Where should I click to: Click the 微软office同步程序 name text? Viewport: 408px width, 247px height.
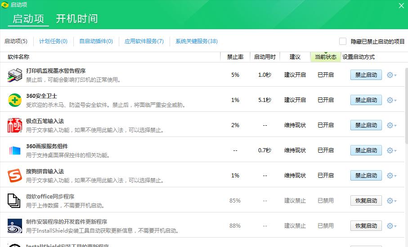(50, 197)
